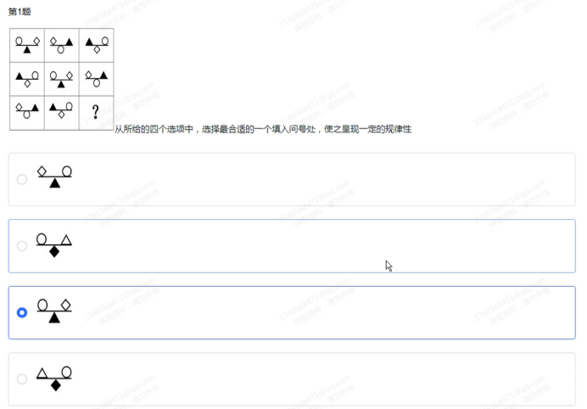
Task: Click middle-right puzzle cell with circle fulcrum
Action: pos(96,78)
